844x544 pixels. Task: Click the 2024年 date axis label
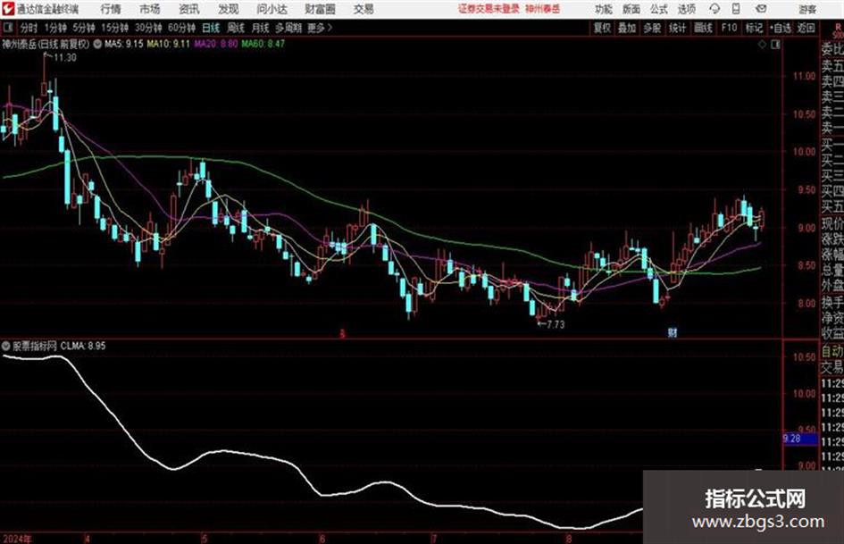(x=17, y=539)
